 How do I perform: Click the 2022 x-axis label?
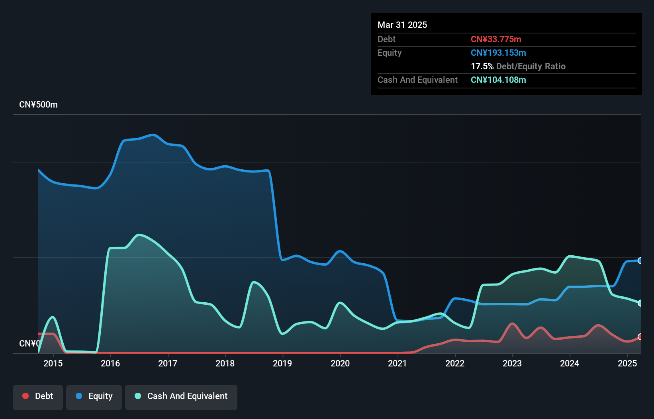(455, 363)
